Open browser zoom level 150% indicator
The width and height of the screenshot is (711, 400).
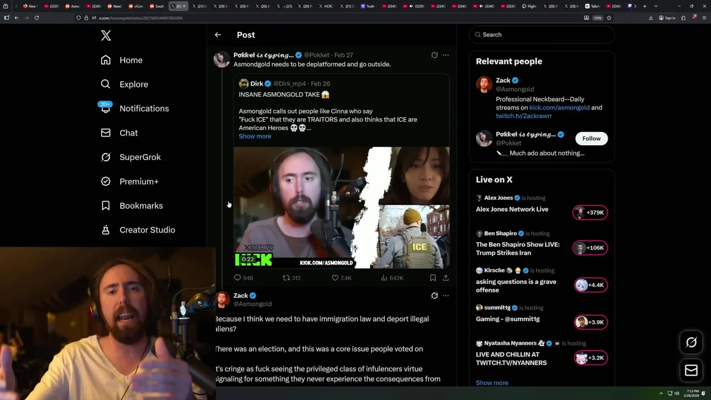pyautogui.click(x=597, y=18)
